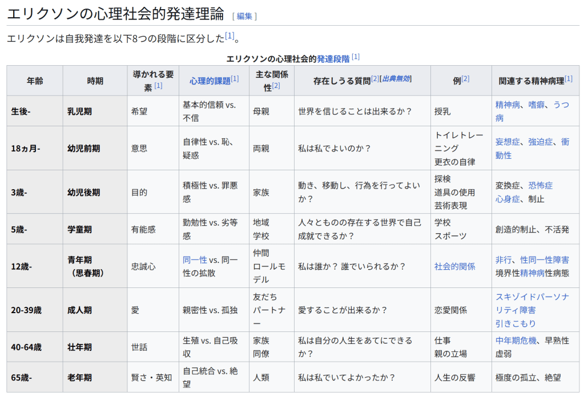Open the 性同一性障害 link

tap(544, 260)
